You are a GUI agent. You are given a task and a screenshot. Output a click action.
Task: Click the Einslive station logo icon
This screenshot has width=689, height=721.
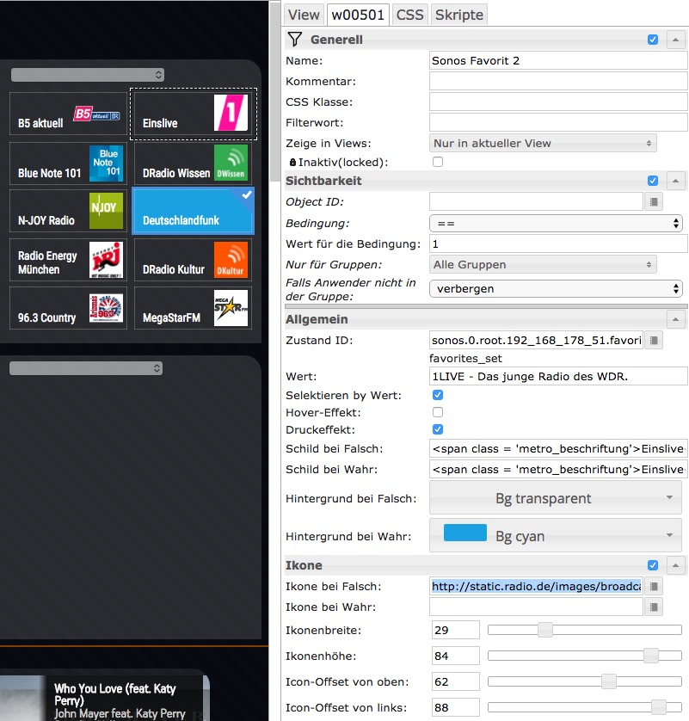click(x=231, y=114)
